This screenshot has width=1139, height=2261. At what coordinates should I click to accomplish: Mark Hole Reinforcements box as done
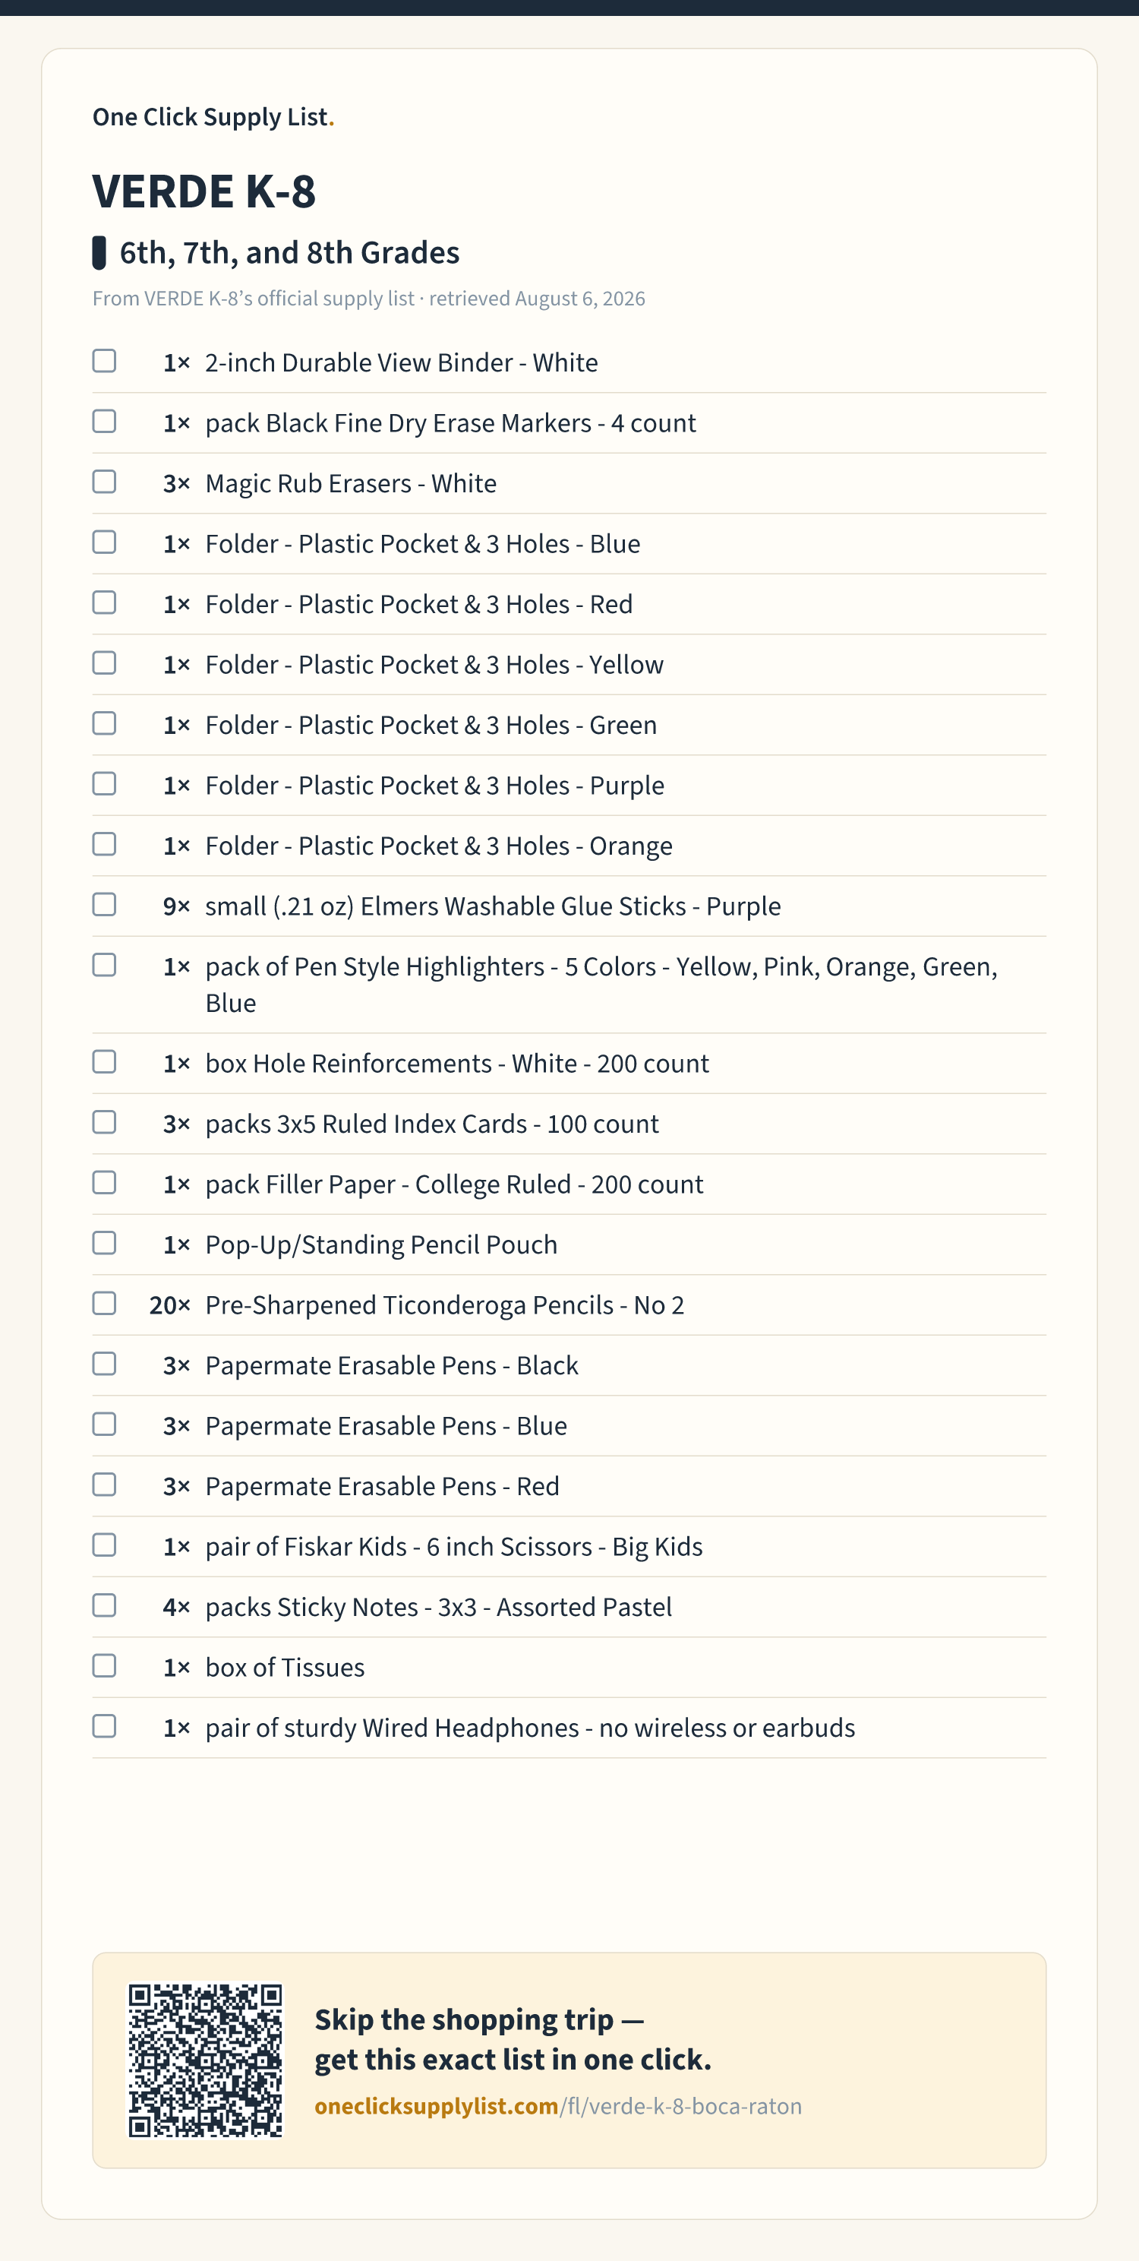(105, 1062)
